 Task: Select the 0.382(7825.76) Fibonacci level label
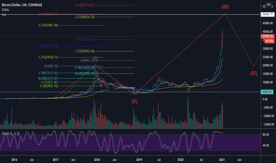point(49,86)
